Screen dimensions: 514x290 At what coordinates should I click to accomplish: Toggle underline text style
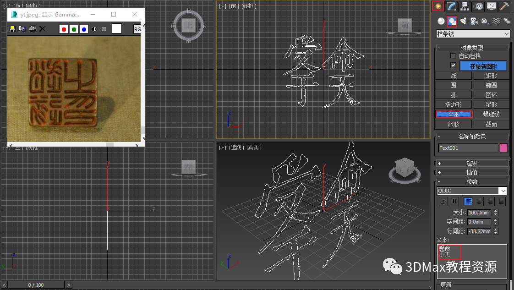[454, 202]
